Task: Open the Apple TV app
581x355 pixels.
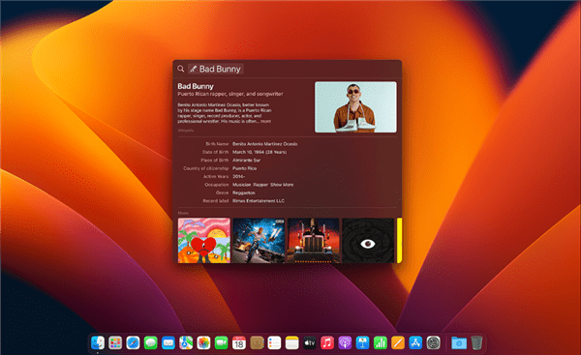Action: pos(310,342)
